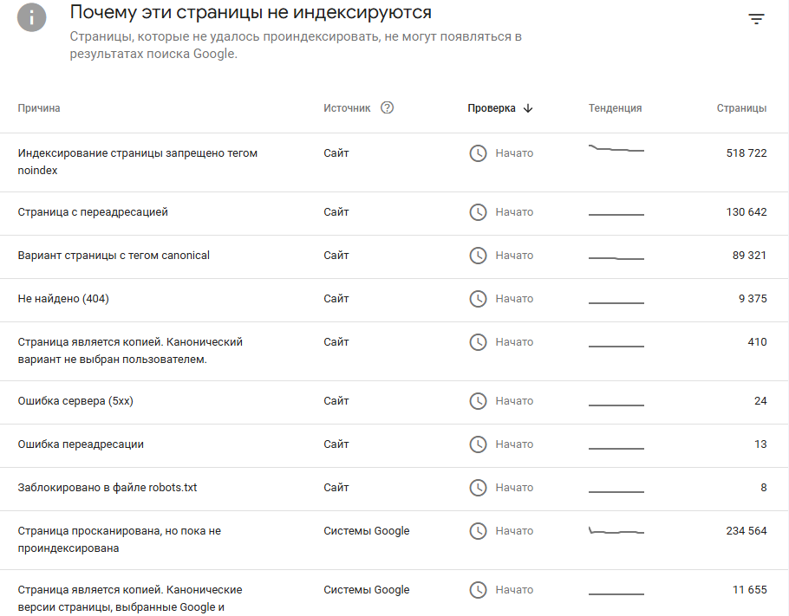Image resolution: width=789 pixels, height=616 pixels.
Task: Open the noindex tag reason row
Action: pos(137,161)
